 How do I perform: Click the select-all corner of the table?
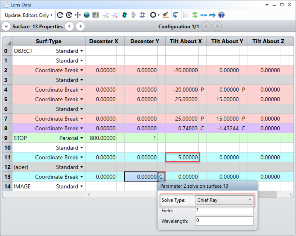[x=7, y=41]
